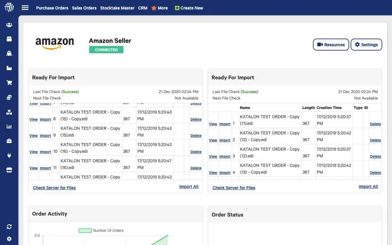This screenshot has height=245, width=392.
Task: Go to Sales Orders
Action: 84,8
